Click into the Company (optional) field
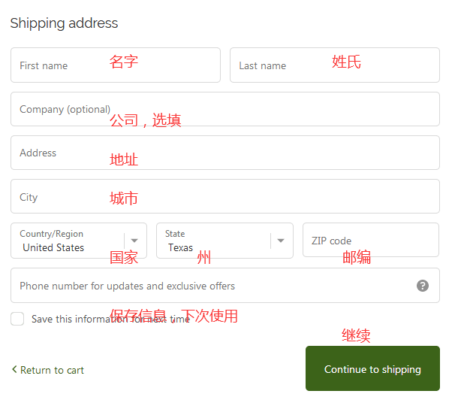This screenshot has height=409, width=455. coord(224,109)
